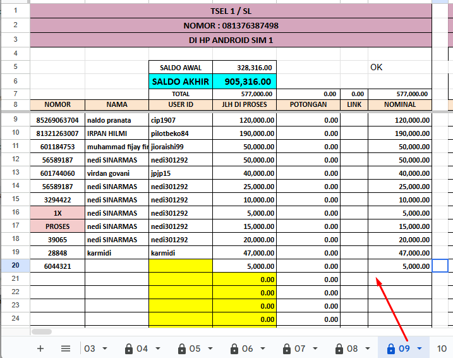Select number cell 6044321
This screenshot has width=453, height=358.
[57, 266]
